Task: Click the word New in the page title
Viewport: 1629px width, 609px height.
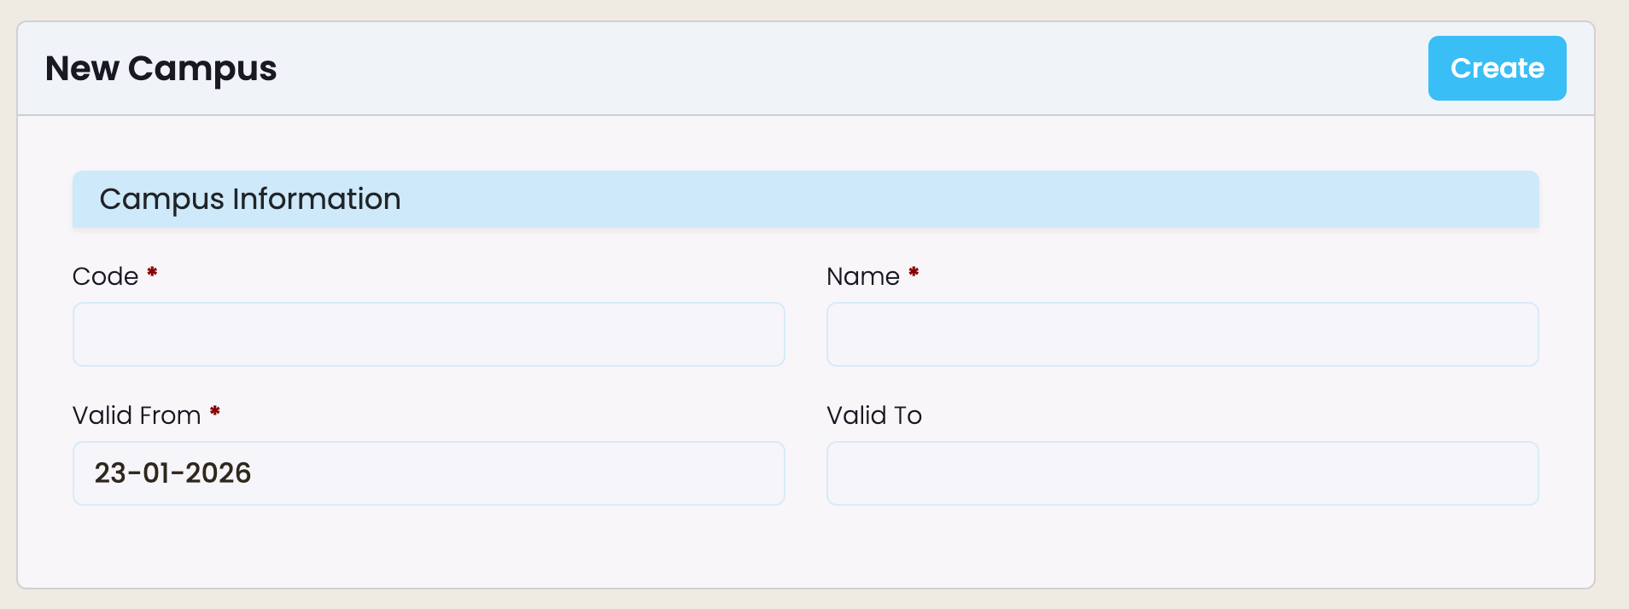Action: click(81, 68)
